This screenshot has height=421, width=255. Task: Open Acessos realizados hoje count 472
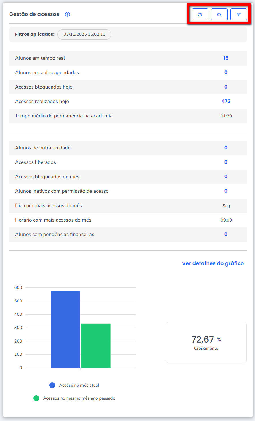[226, 101]
